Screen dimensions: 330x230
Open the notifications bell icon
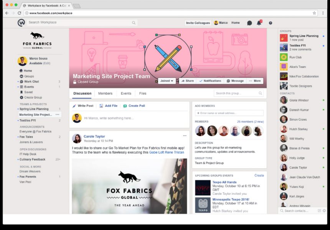tap(259, 23)
